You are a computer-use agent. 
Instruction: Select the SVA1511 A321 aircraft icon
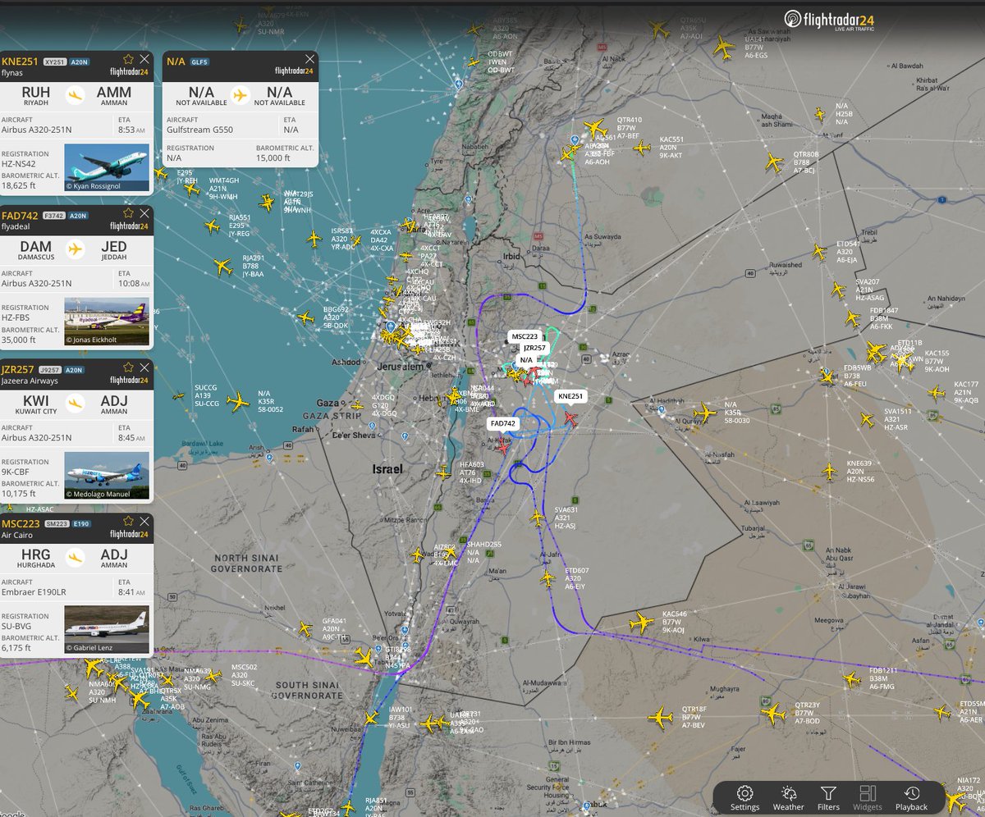point(867,419)
